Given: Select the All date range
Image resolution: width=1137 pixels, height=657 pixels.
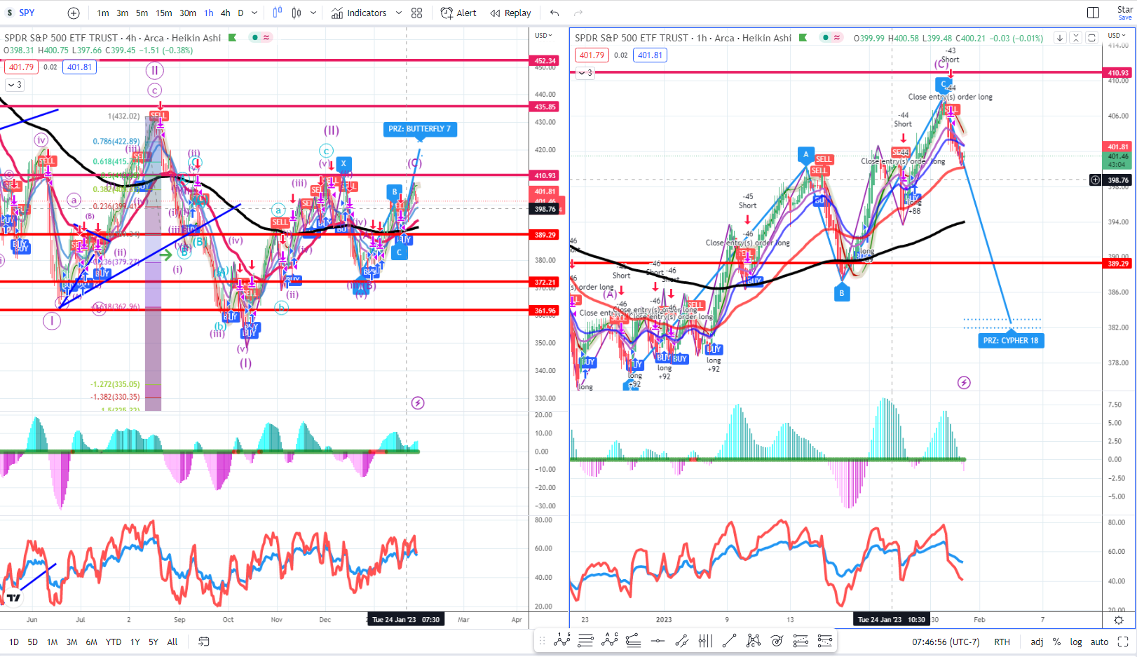Looking at the screenshot, I should click(172, 642).
